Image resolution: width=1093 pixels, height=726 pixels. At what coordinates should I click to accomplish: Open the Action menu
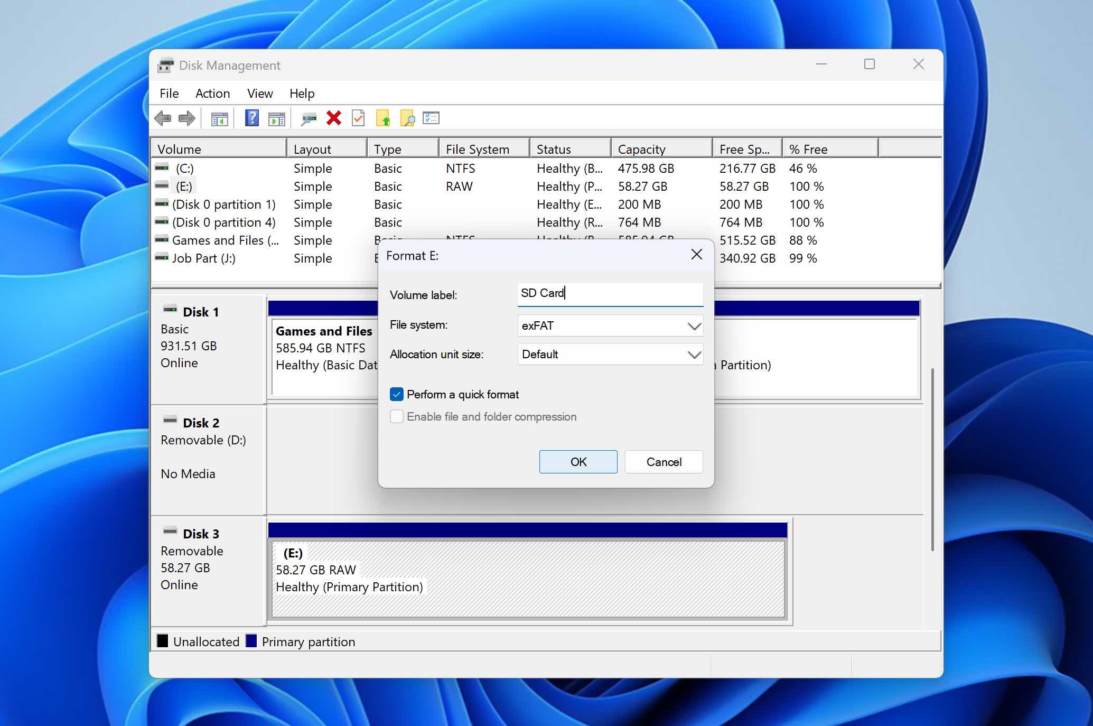coord(212,93)
